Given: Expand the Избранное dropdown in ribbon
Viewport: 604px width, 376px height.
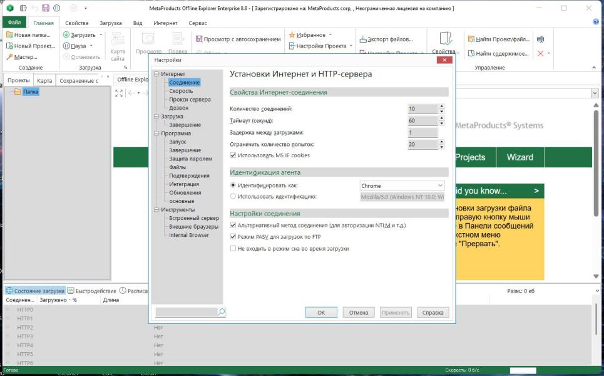Looking at the screenshot, I should pyautogui.click(x=330, y=35).
